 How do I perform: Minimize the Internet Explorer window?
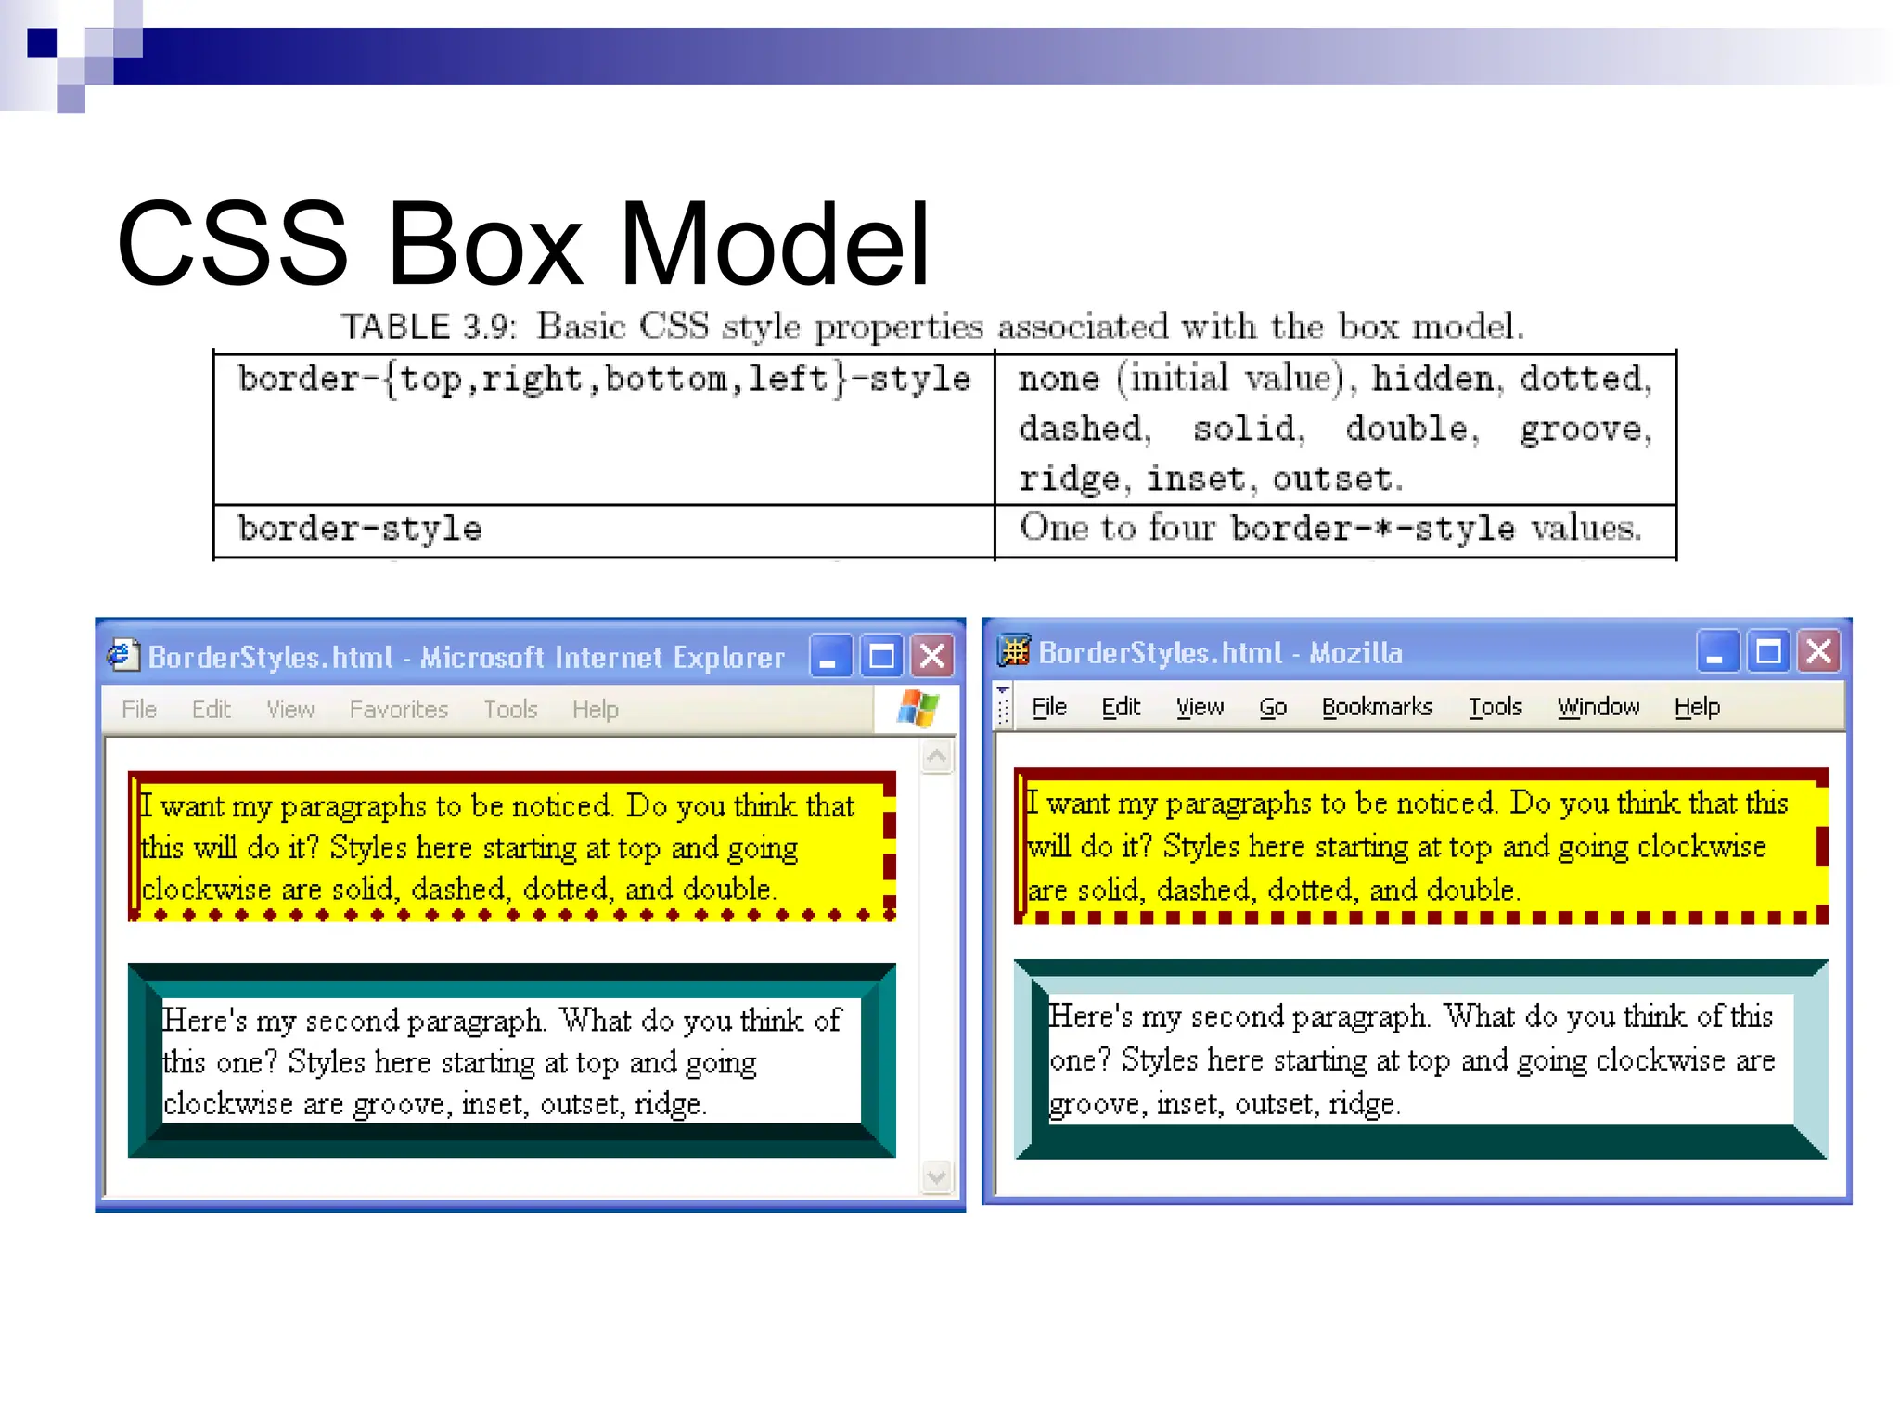830,657
